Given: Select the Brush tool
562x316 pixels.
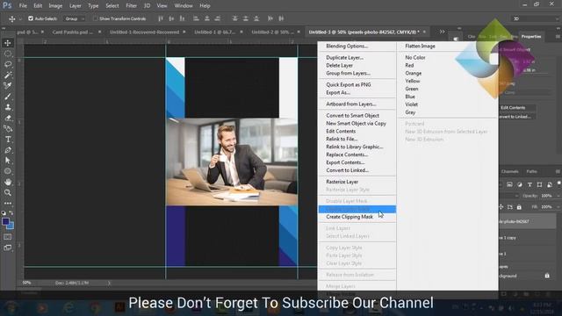Looking at the screenshot, I should coord(8,97).
